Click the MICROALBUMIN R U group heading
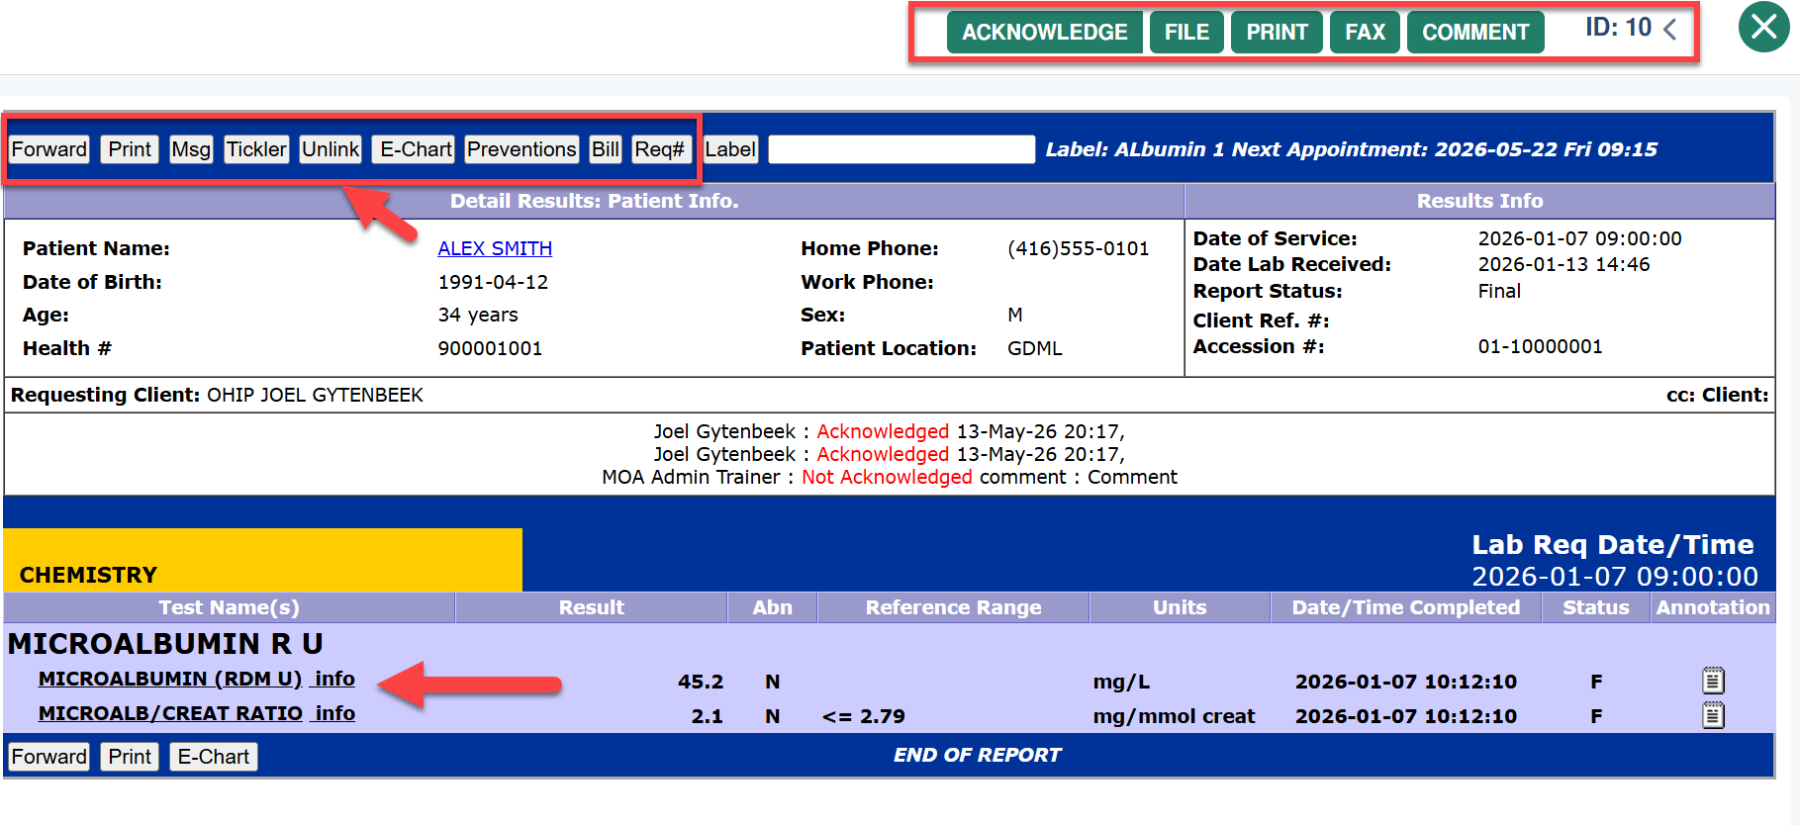 (165, 644)
